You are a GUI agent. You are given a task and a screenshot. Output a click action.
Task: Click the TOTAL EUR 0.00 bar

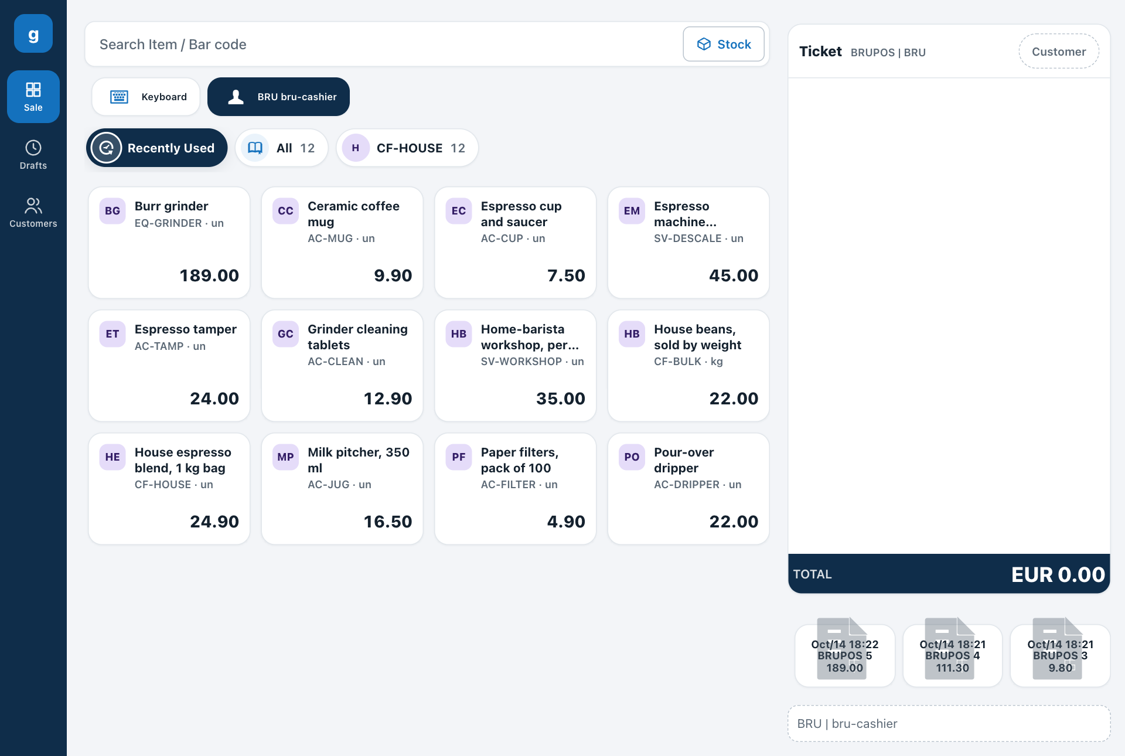pyautogui.click(x=949, y=574)
